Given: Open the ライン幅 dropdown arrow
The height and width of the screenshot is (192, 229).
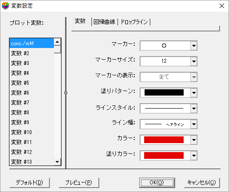Looking at the screenshot, I should (x=194, y=124).
